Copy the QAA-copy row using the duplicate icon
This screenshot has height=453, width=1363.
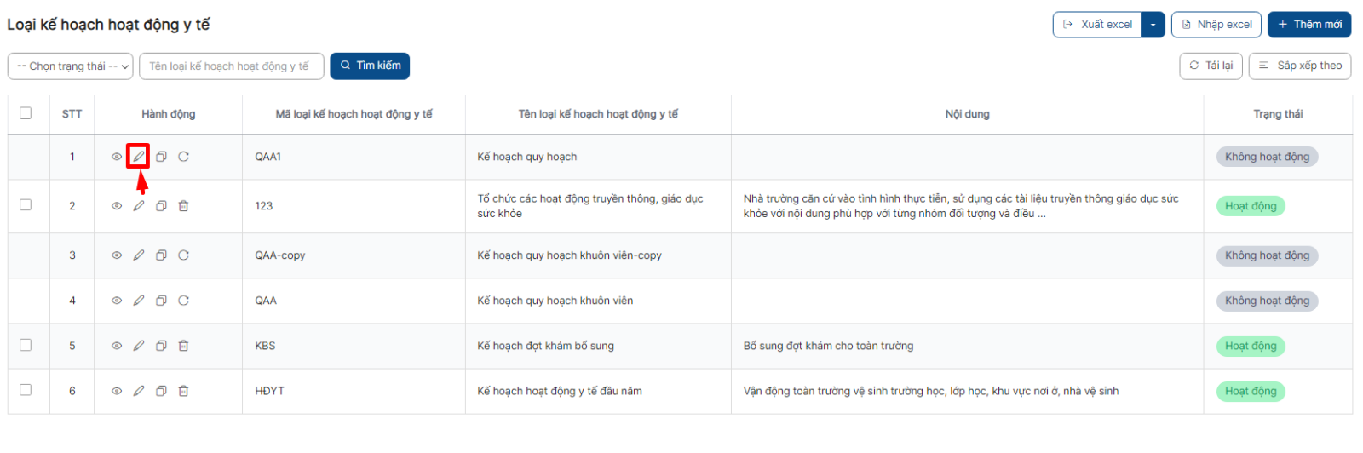coord(161,255)
